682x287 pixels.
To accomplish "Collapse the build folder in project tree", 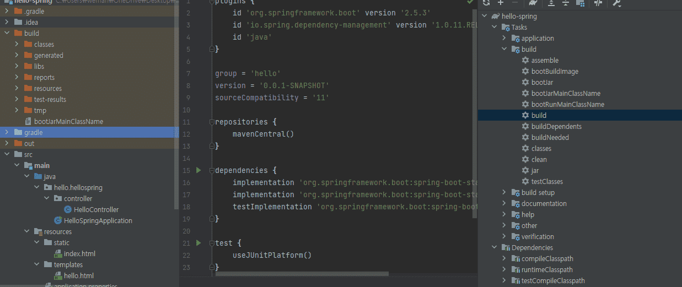I will (x=7, y=33).
